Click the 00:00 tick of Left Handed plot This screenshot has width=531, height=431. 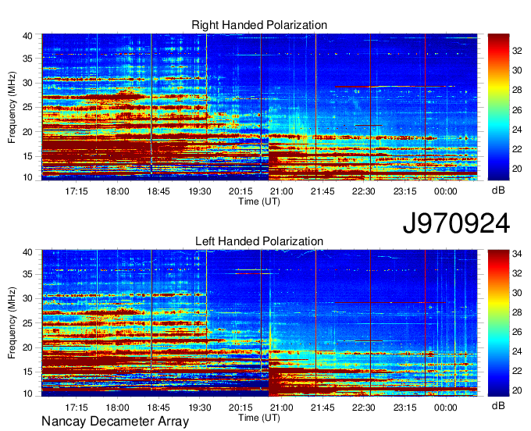point(446,408)
